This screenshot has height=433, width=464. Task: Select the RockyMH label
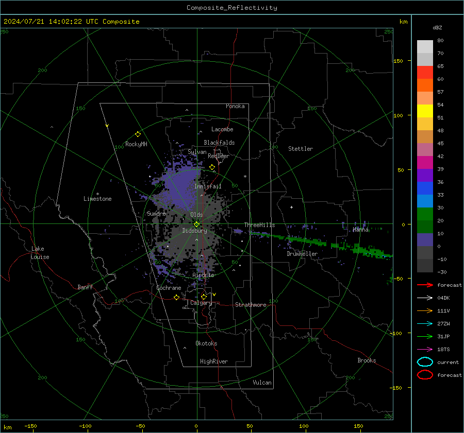pyautogui.click(x=136, y=144)
